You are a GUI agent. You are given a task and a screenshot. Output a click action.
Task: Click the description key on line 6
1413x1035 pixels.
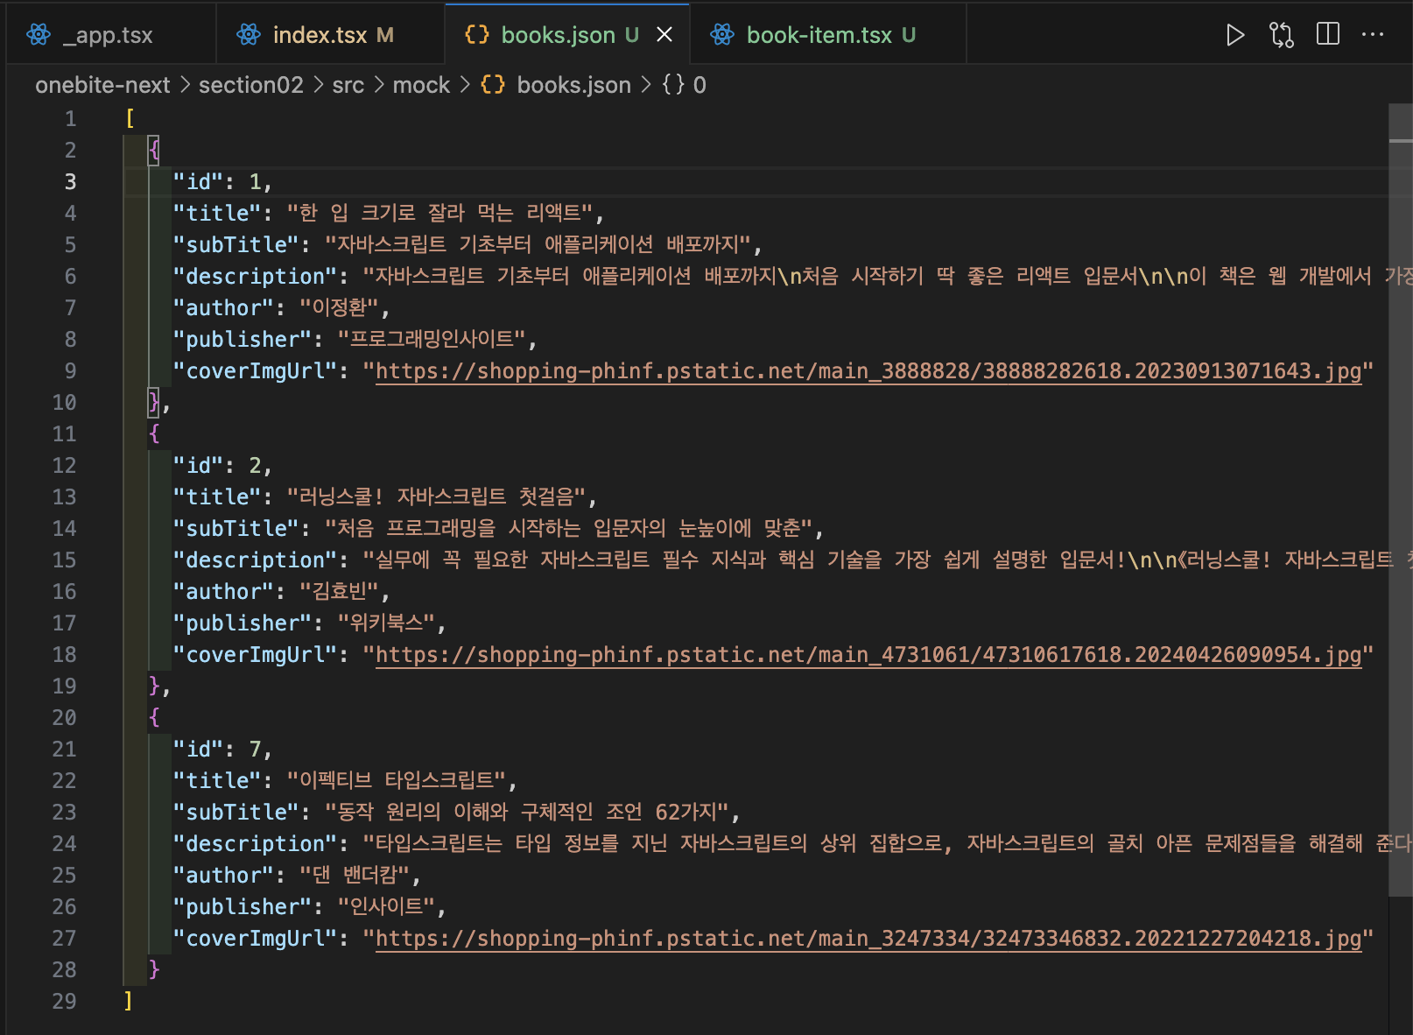tap(255, 277)
